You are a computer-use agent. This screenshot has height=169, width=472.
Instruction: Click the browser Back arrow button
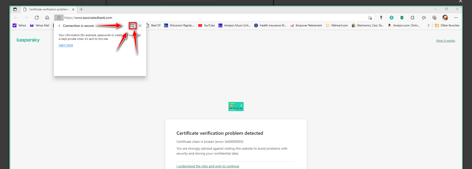(16, 18)
